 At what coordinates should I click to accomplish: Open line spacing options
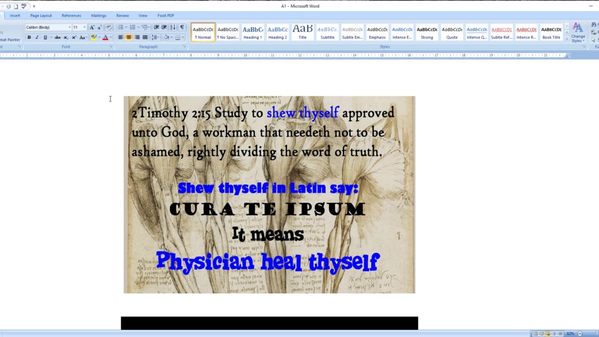click(x=155, y=37)
